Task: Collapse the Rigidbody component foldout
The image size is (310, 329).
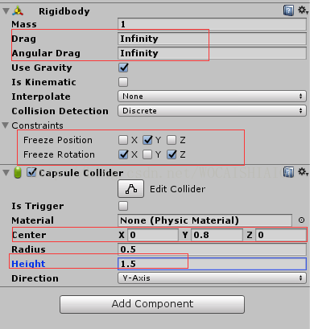Action: [x=6, y=11]
